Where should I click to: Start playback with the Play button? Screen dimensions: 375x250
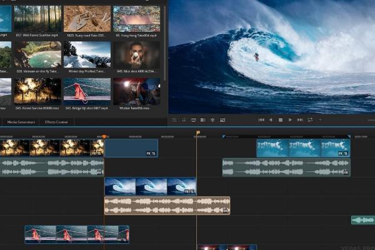click(290, 120)
